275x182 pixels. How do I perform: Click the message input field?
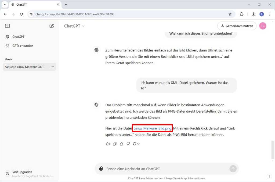(x=161, y=169)
